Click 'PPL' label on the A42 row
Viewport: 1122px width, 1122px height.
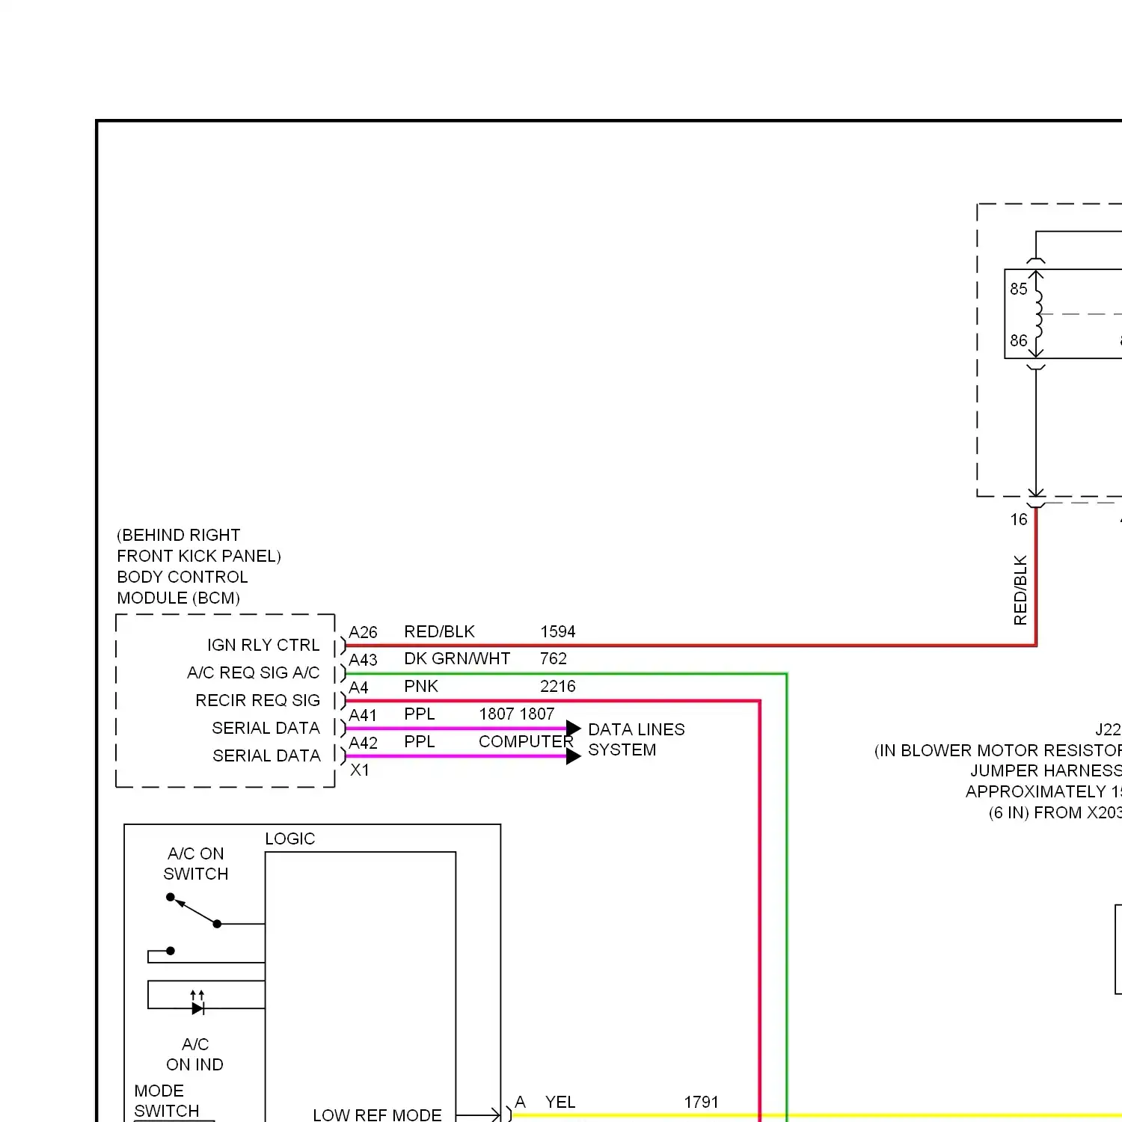pos(419,741)
